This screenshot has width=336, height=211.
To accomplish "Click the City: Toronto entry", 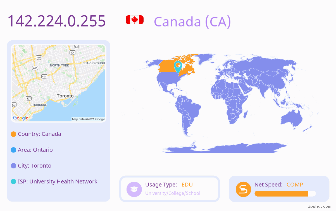I will tap(35, 166).
